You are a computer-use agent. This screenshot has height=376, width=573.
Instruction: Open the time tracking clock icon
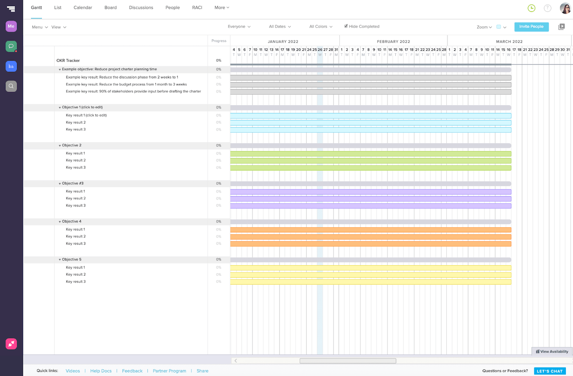(x=531, y=8)
